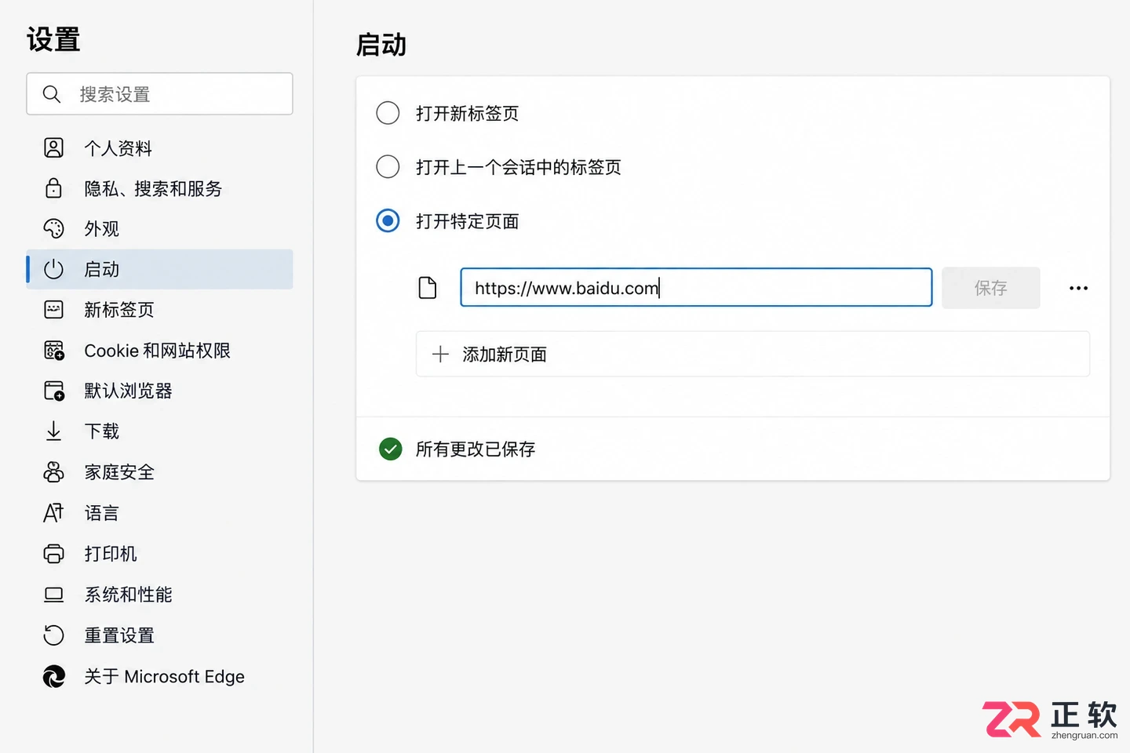1130x753 pixels.
Task: Open the three-dot more options menu
Action: [x=1078, y=288]
